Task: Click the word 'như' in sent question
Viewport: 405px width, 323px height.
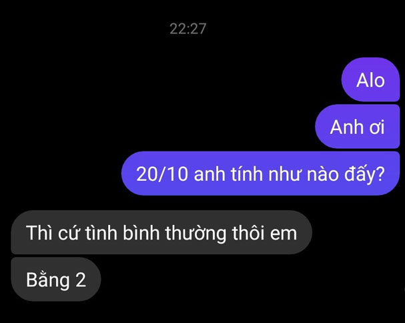Action: [x=285, y=174]
